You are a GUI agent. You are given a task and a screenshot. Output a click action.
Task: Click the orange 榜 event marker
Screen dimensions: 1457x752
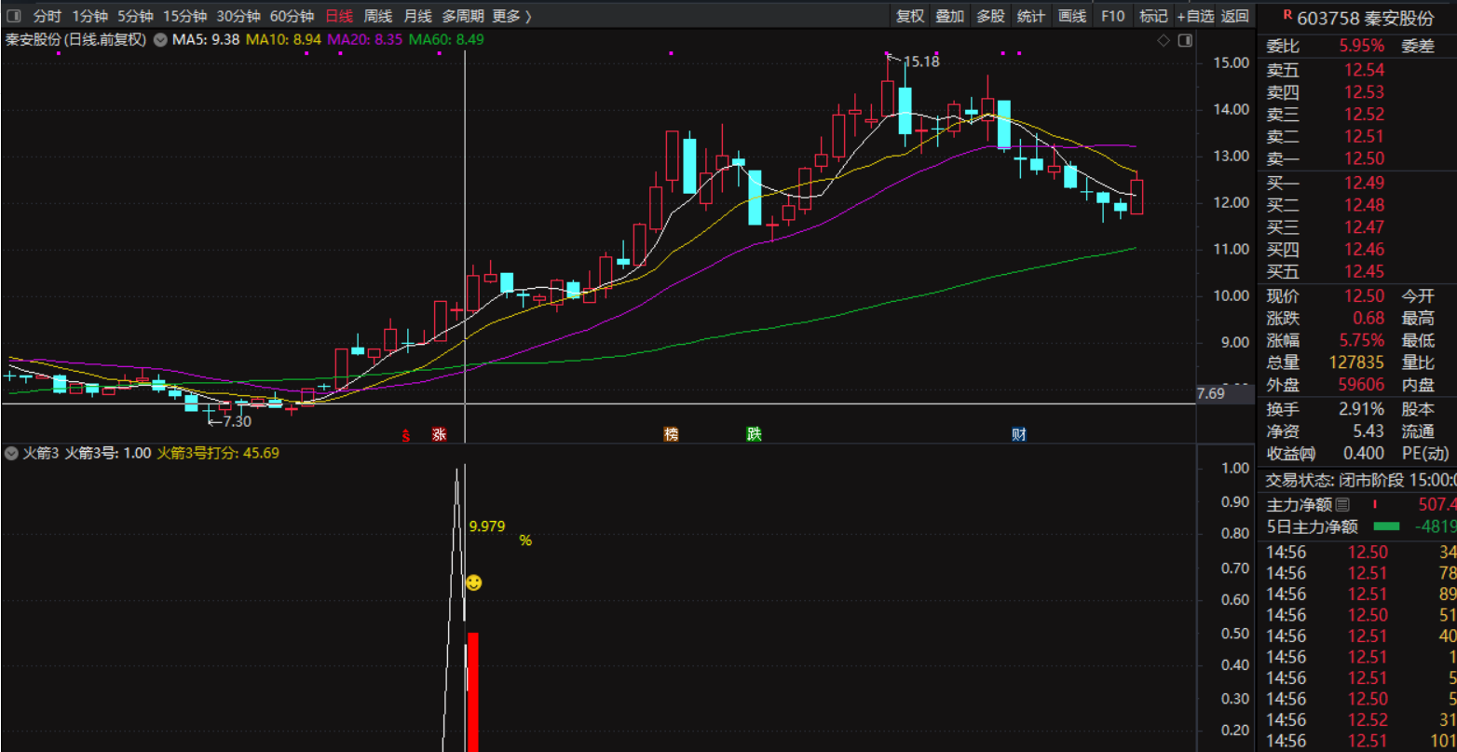click(671, 434)
